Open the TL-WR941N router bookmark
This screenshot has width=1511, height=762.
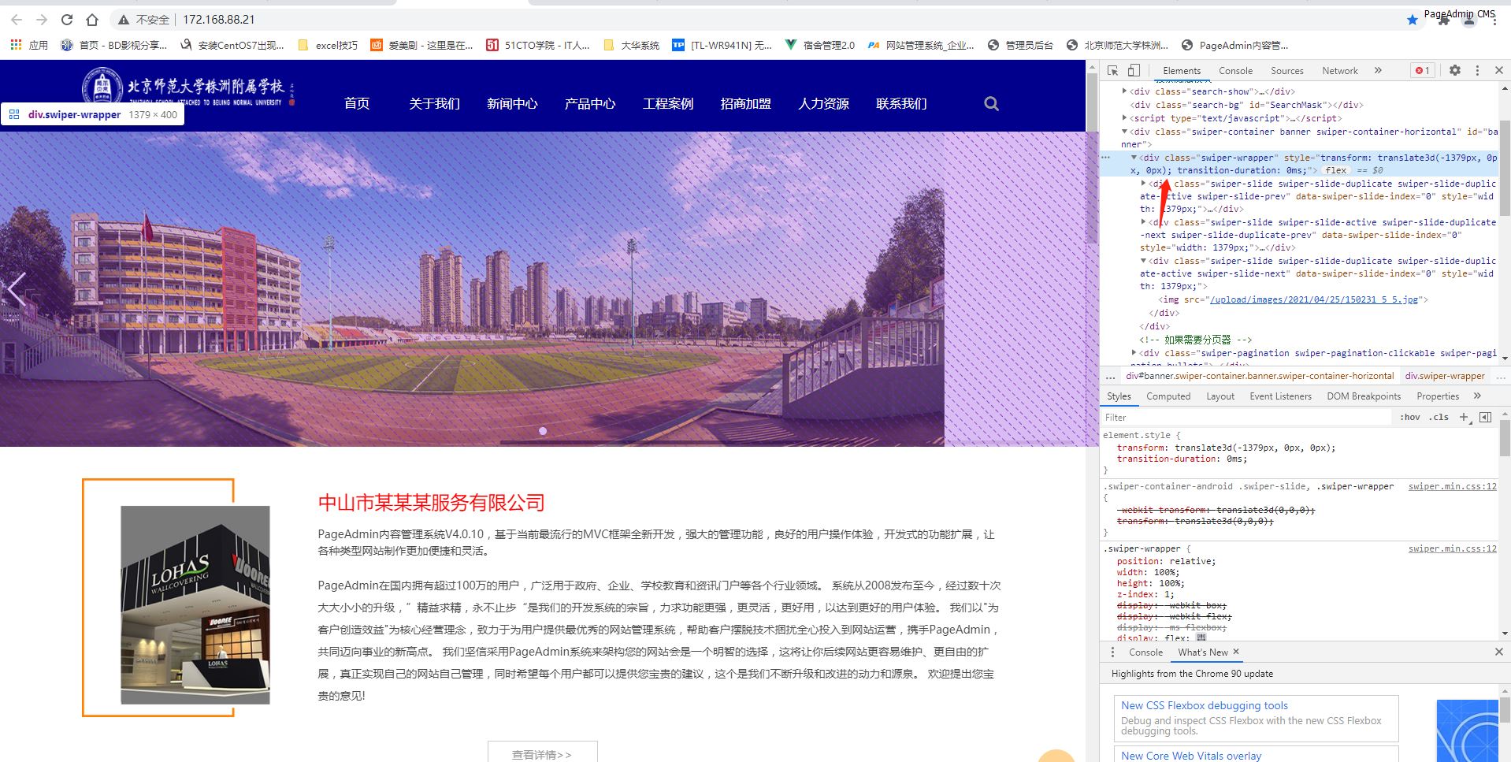click(722, 45)
